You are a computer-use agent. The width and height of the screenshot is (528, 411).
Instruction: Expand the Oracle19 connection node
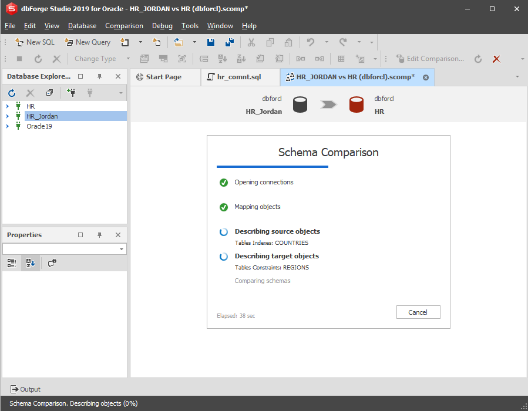click(x=8, y=126)
